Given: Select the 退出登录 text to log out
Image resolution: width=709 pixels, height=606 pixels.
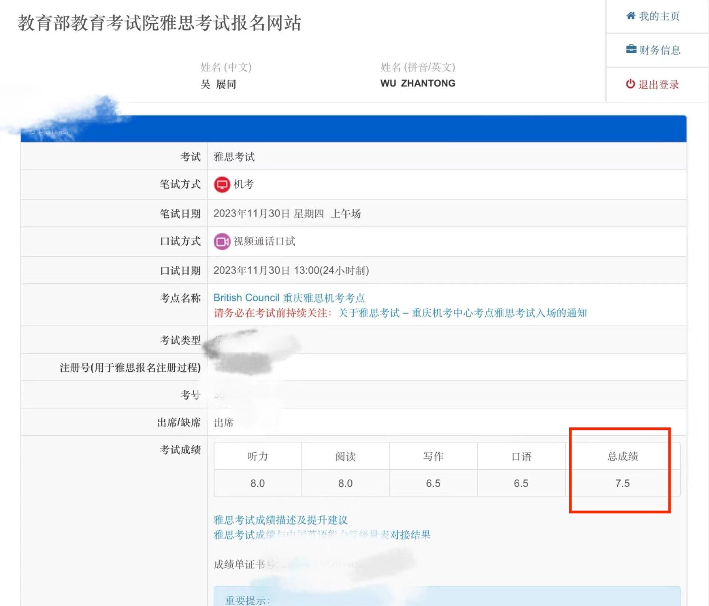Looking at the screenshot, I should tap(658, 84).
